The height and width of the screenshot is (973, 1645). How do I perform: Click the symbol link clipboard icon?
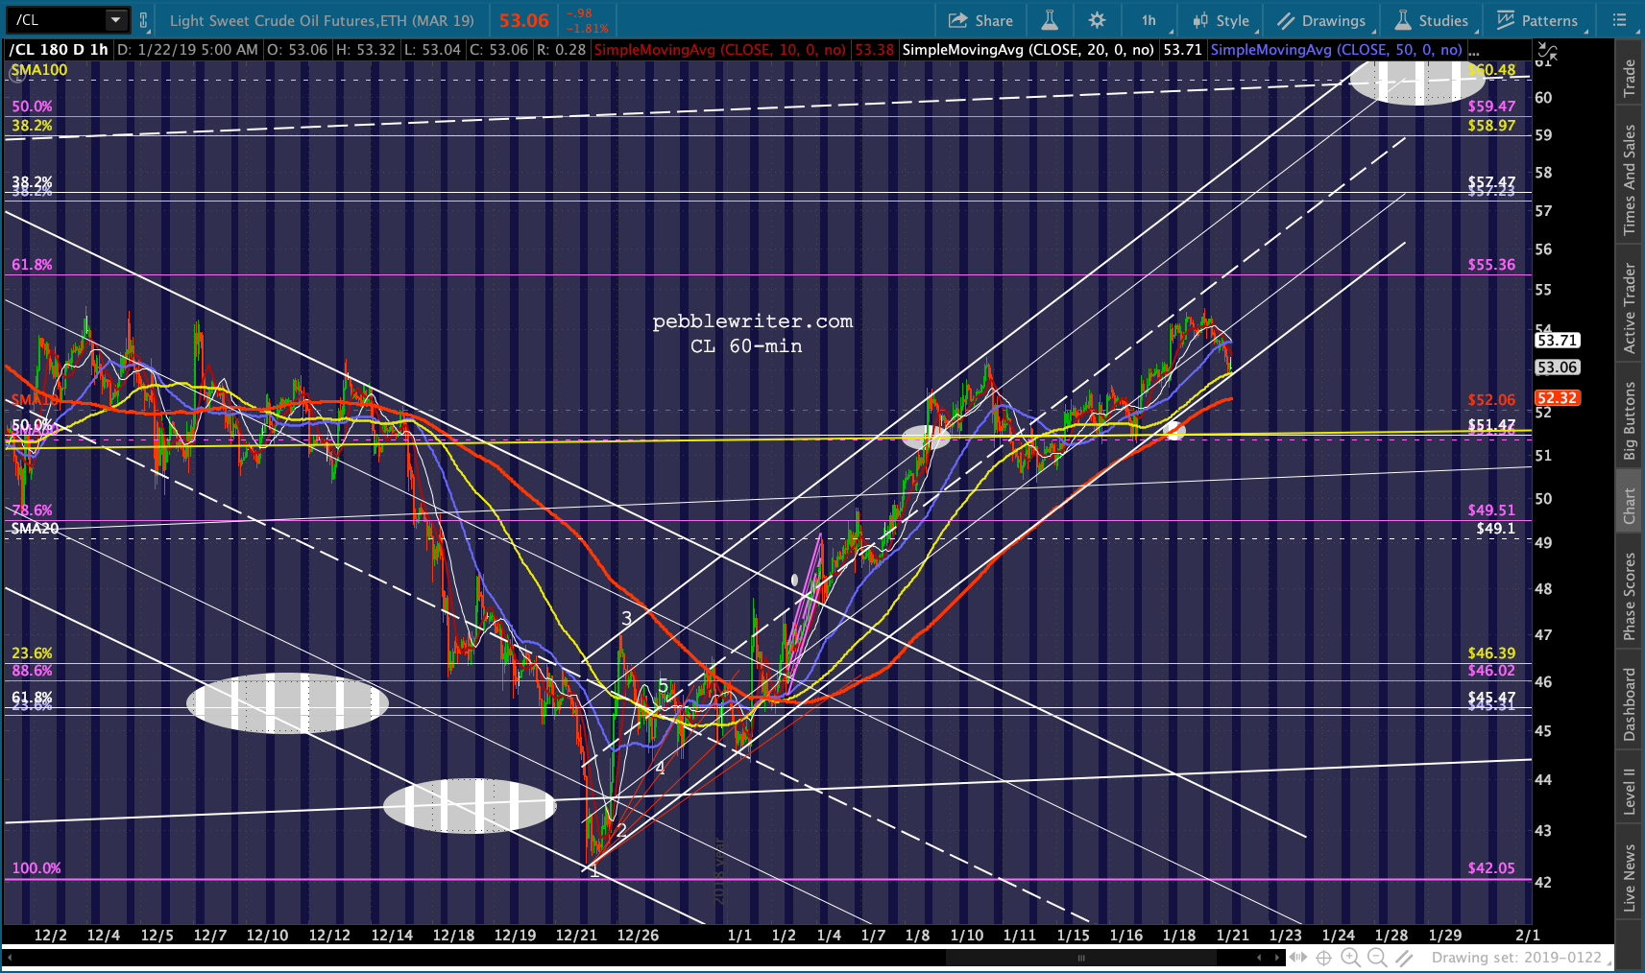[144, 20]
